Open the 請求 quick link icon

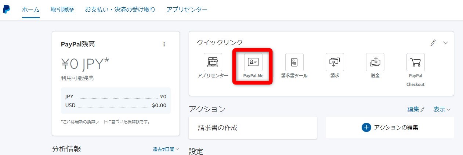point(335,62)
